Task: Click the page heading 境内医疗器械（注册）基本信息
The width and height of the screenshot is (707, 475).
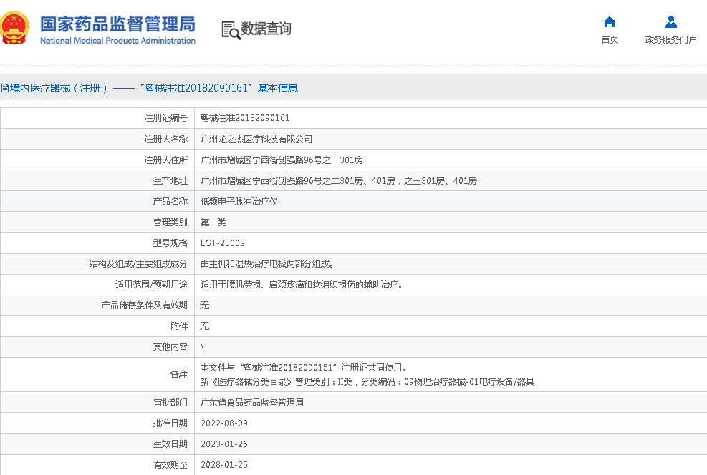Action: [x=149, y=88]
